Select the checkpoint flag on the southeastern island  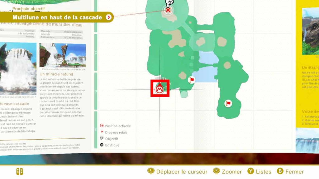(x=228, y=103)
